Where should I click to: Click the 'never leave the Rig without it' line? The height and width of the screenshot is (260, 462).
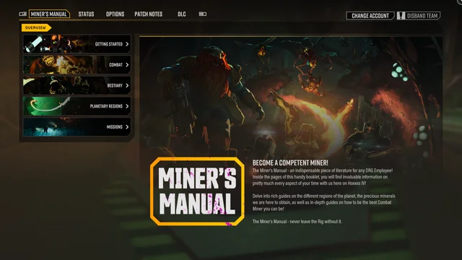297,222
